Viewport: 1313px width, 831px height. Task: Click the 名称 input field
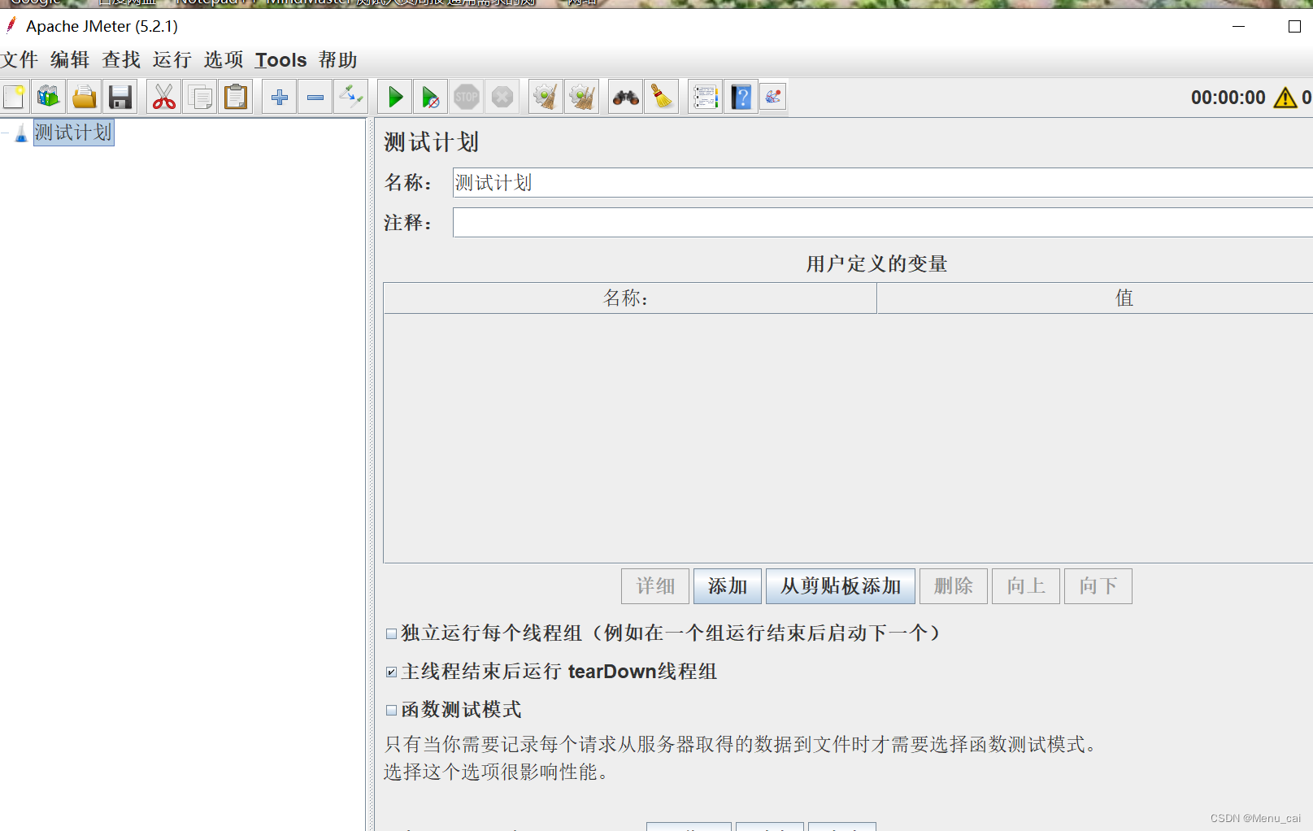882,183
